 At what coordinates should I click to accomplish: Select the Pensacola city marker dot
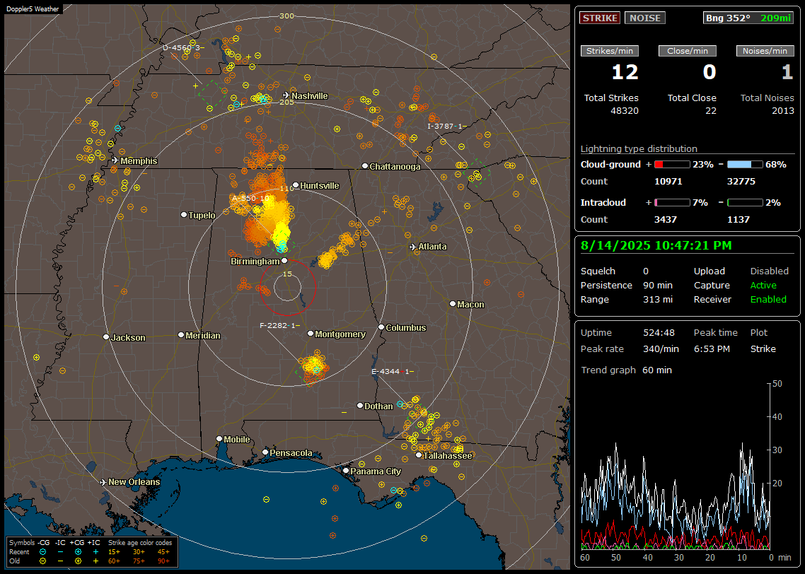pos(265,452)
